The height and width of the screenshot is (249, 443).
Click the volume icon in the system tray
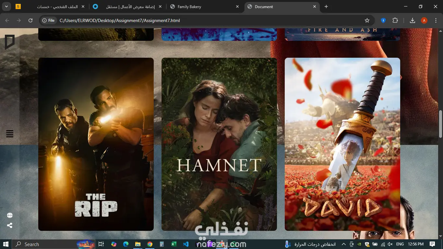pyautogui.click(x=391, y=244)
